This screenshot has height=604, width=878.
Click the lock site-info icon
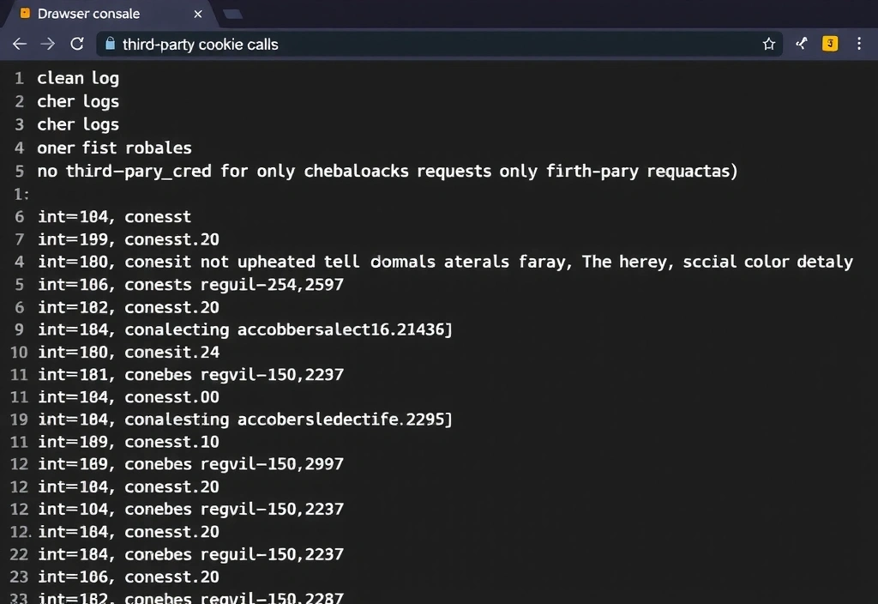click(109, 44)
